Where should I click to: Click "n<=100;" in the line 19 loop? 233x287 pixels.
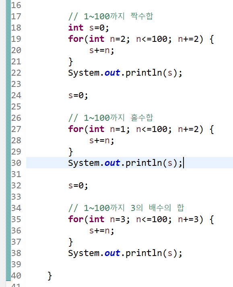[154, 39]
